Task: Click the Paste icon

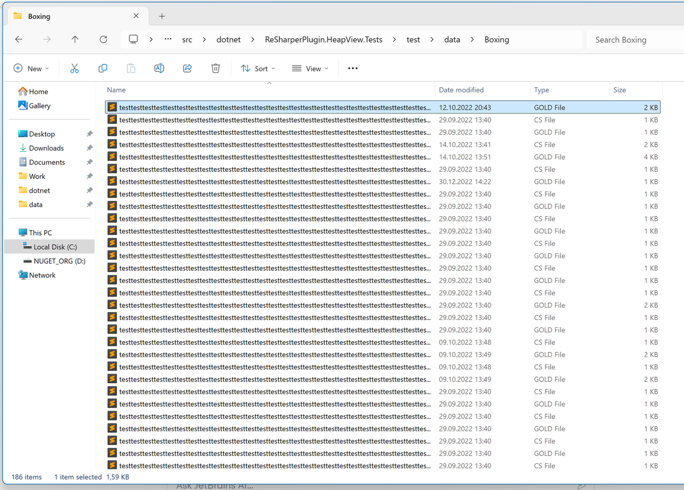Action: click(x=131, y=68)
